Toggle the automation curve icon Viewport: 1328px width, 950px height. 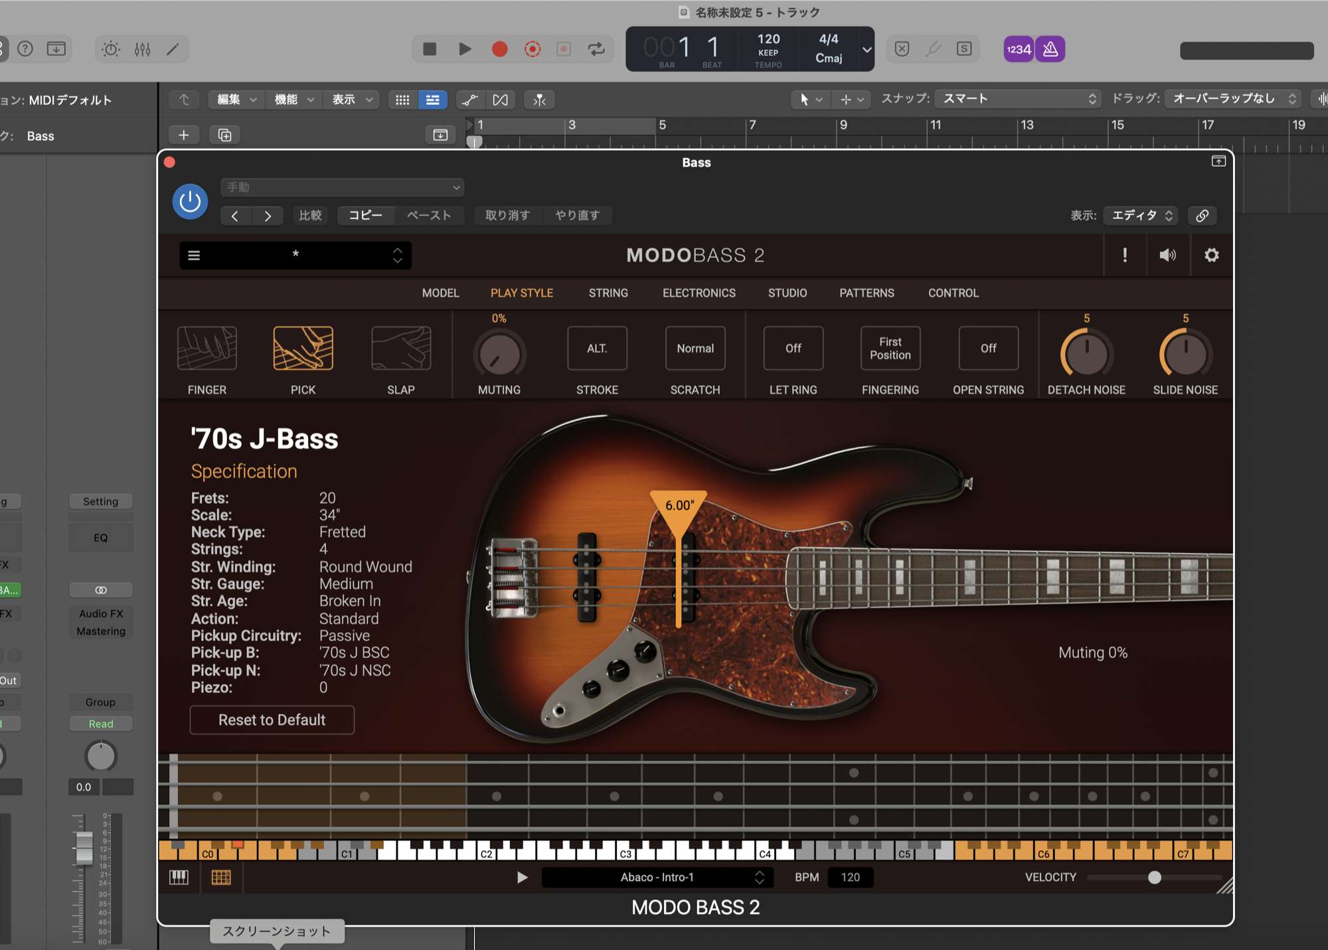pos(469,100)
